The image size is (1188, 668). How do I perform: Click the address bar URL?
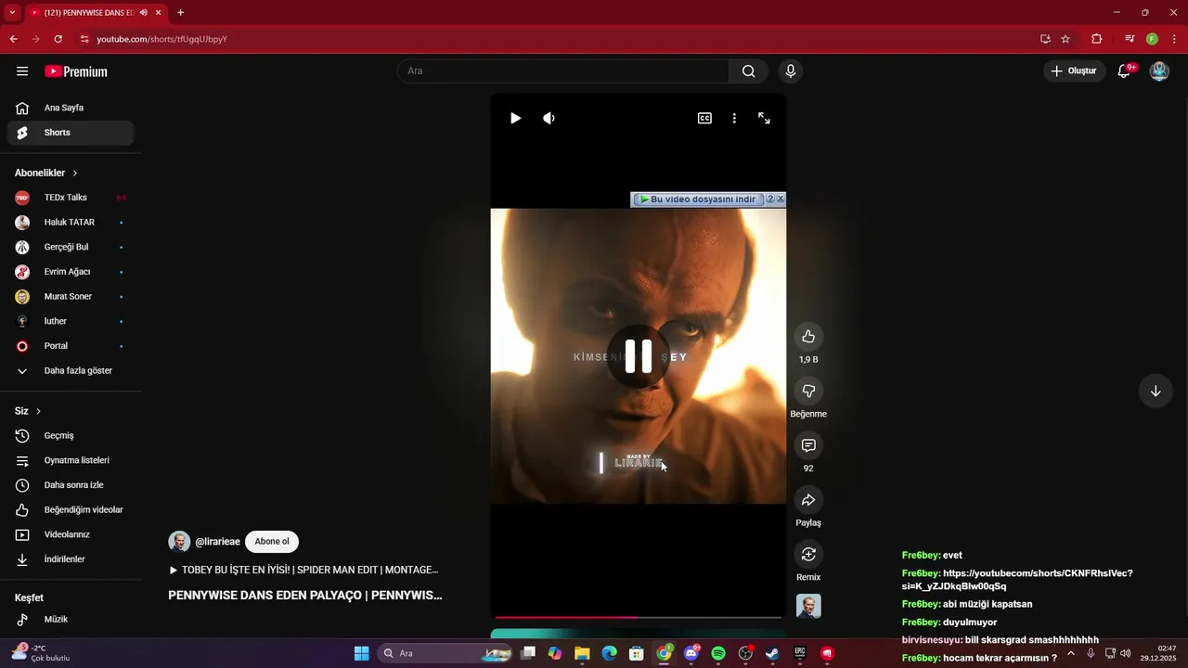(x=162, y=39)
